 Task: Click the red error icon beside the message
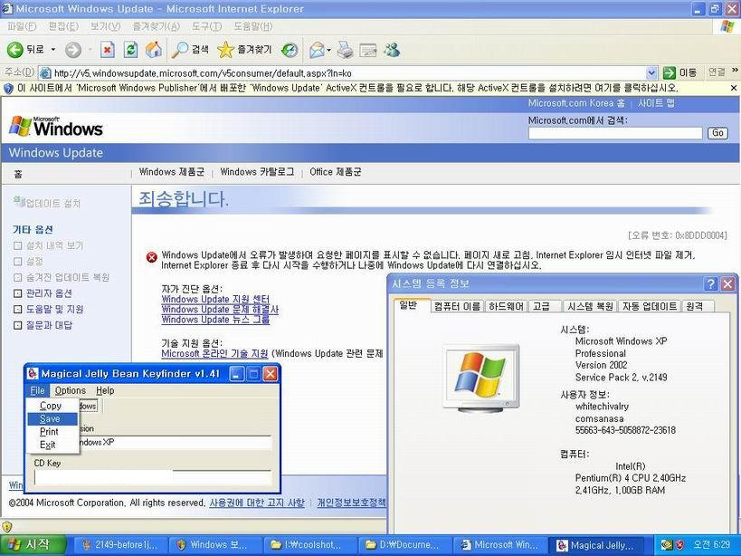click(x=151, y=257)
